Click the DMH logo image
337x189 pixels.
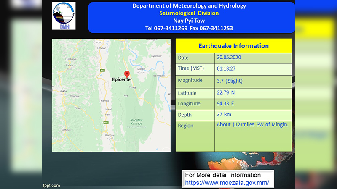pos(64,16)
